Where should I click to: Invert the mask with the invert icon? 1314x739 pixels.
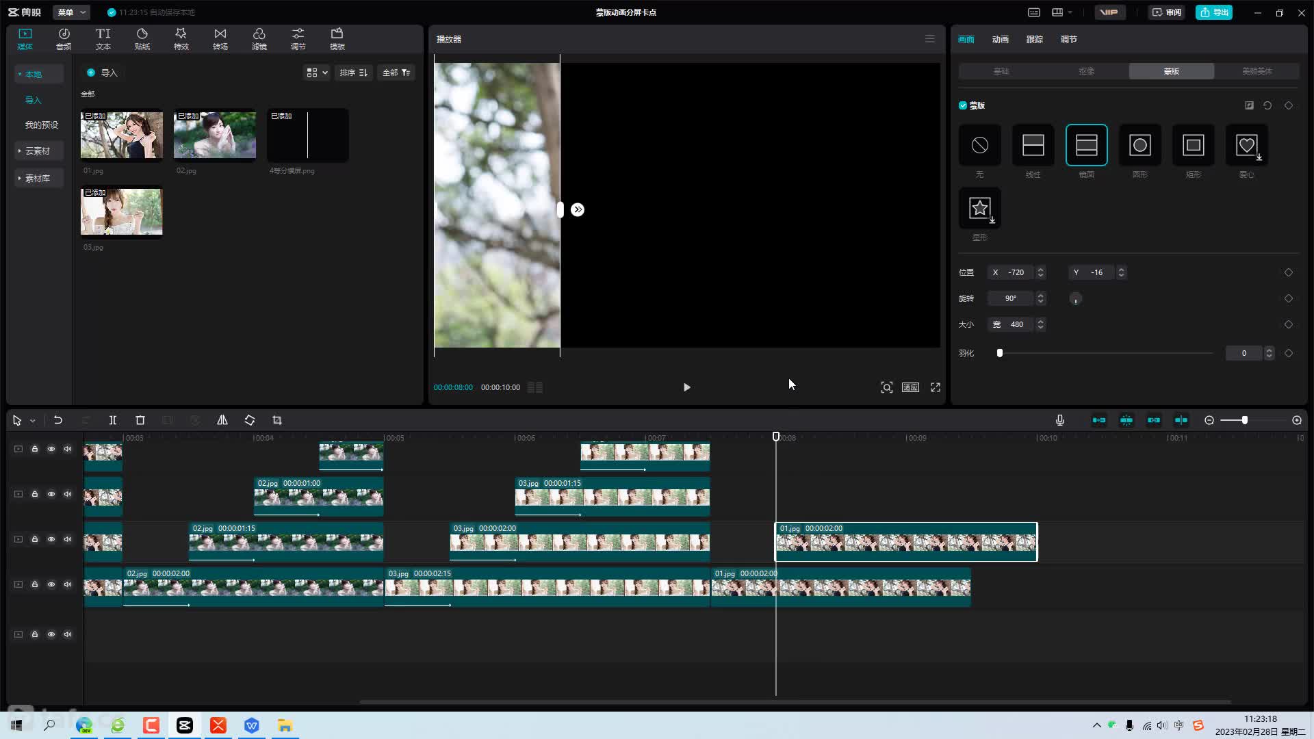point(1249,105)
